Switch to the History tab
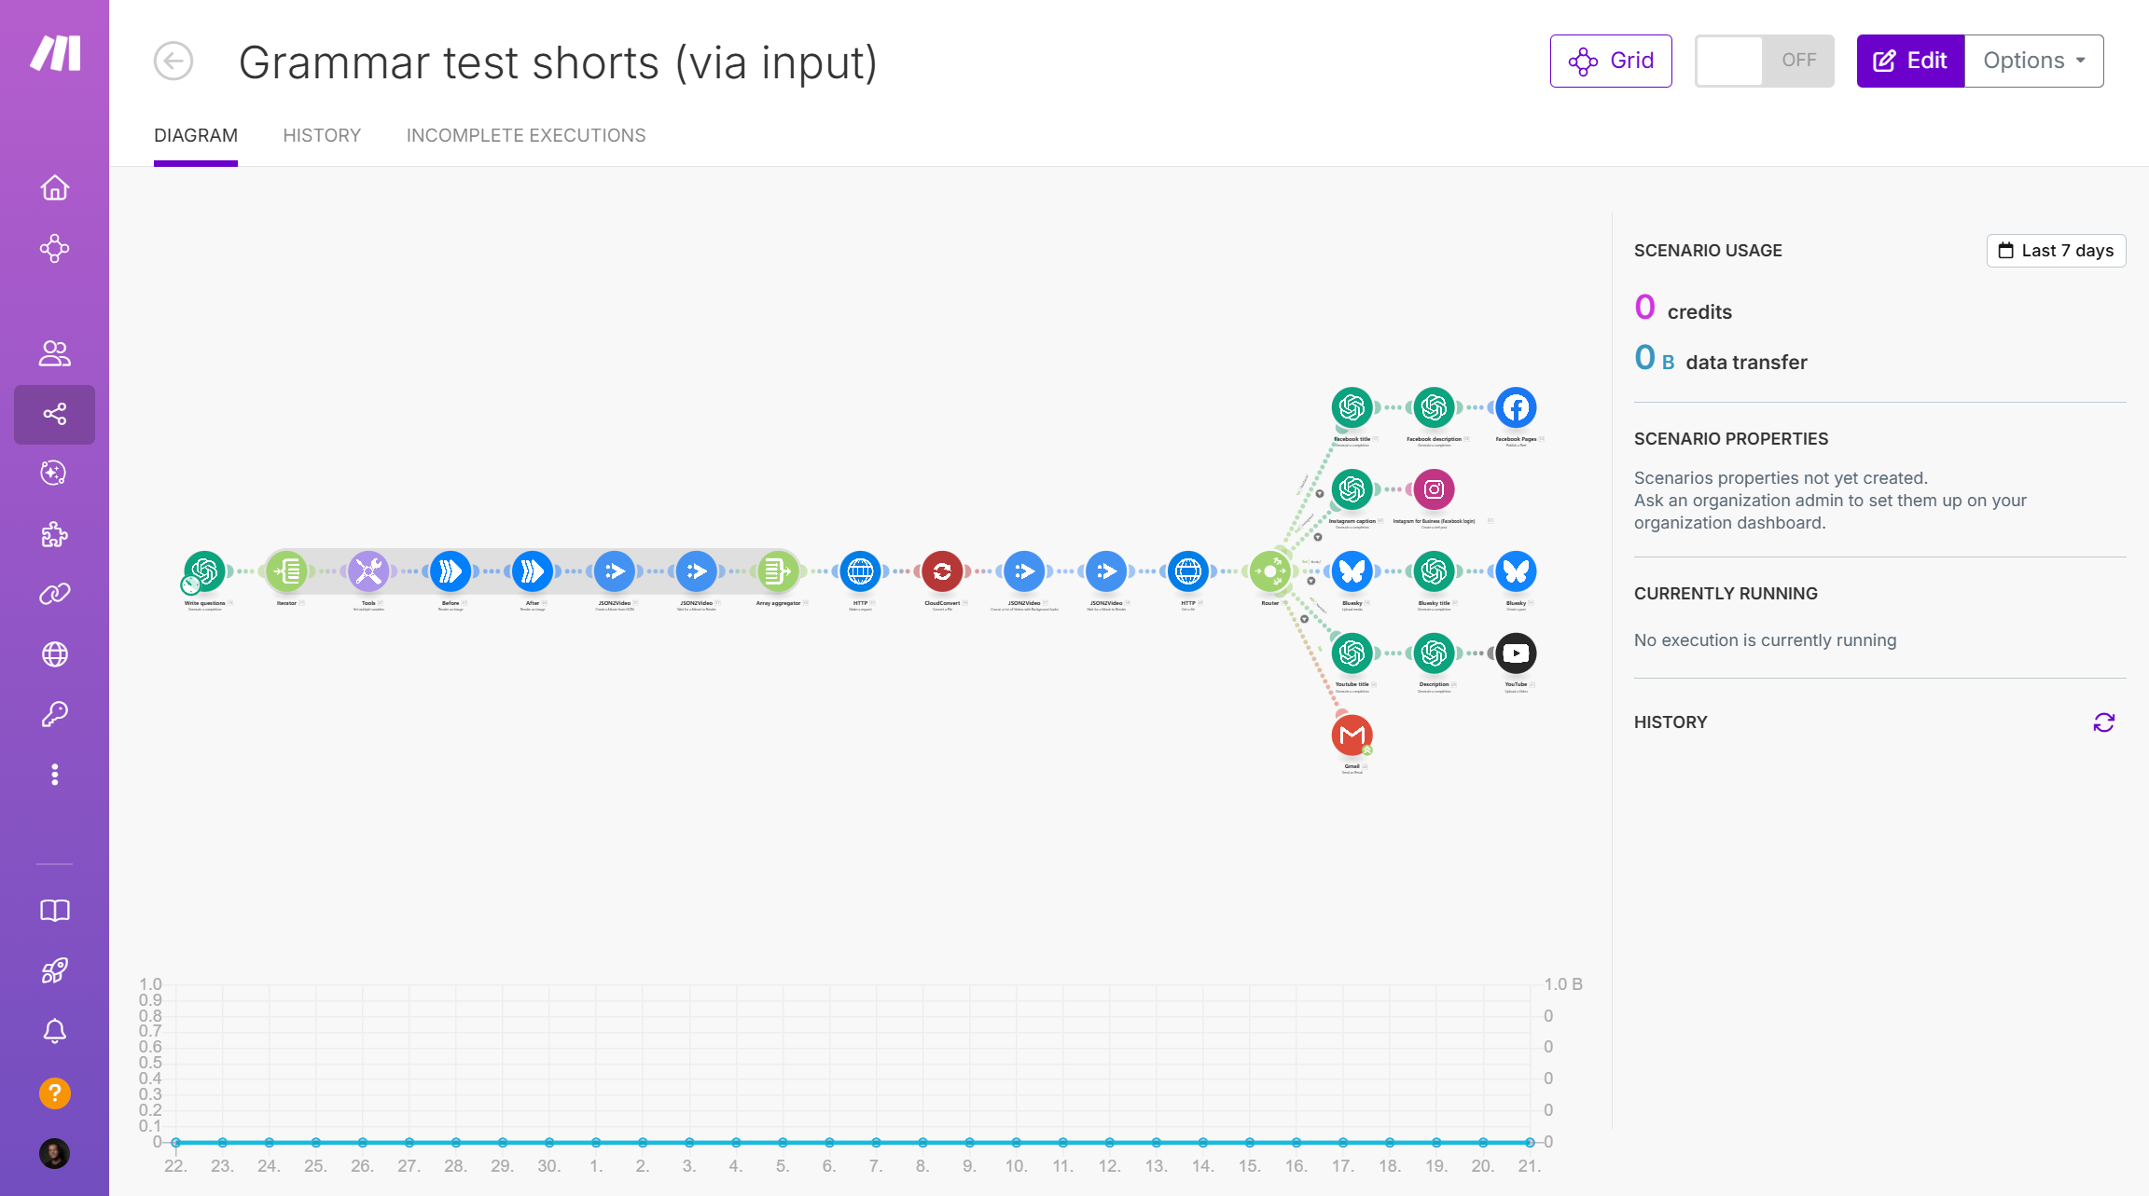 point(322,135)
